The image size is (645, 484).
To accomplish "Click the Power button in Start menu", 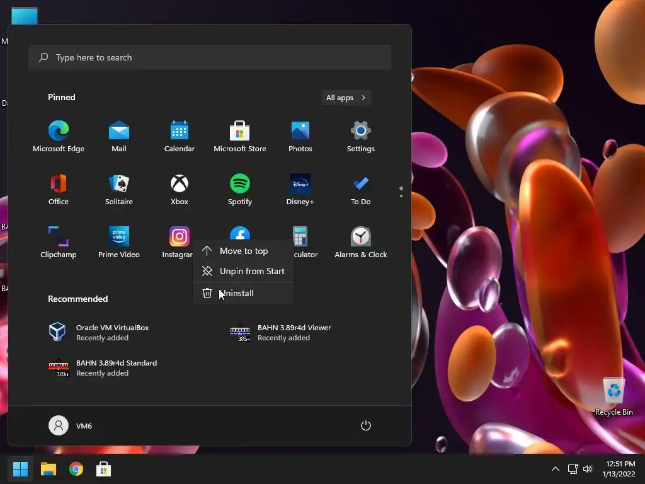I will [366, 425].
